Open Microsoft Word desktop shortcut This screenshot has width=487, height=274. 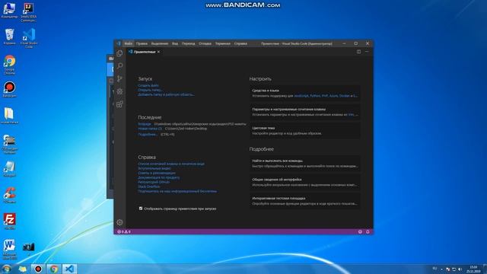(9, 250)
